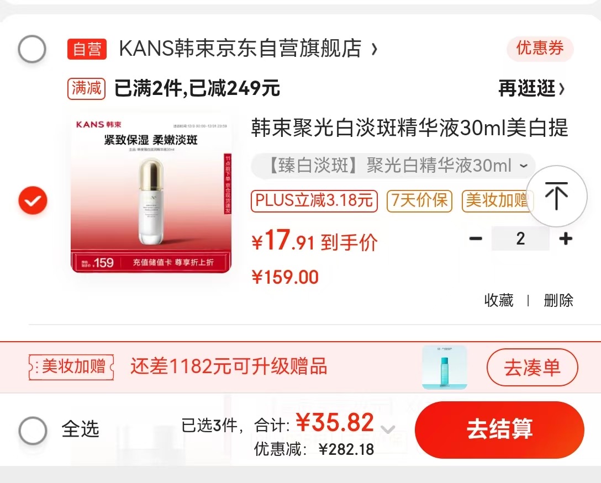This screenshot has height=483, width=601.
Task: Decrease quantity with the minus icon
Action: point(476,238)
